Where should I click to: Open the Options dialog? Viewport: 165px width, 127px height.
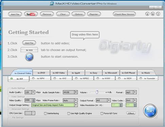78,14
